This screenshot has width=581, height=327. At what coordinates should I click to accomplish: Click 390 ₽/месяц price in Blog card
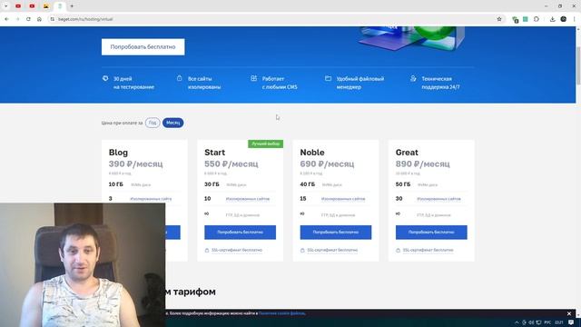click(x=135, y=163)
